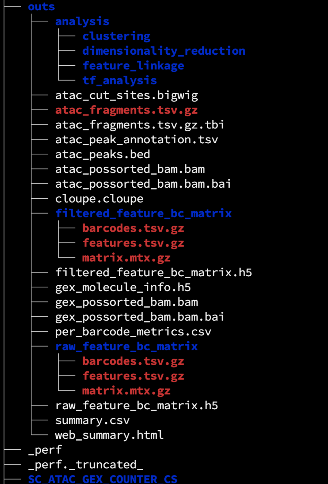The width and height of the screenshot is (328, 484).
Task: Select gex_molecule_info.h5 entry
Action: [123, 288]
